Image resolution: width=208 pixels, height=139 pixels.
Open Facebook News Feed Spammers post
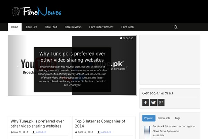(x=174, y=129)
